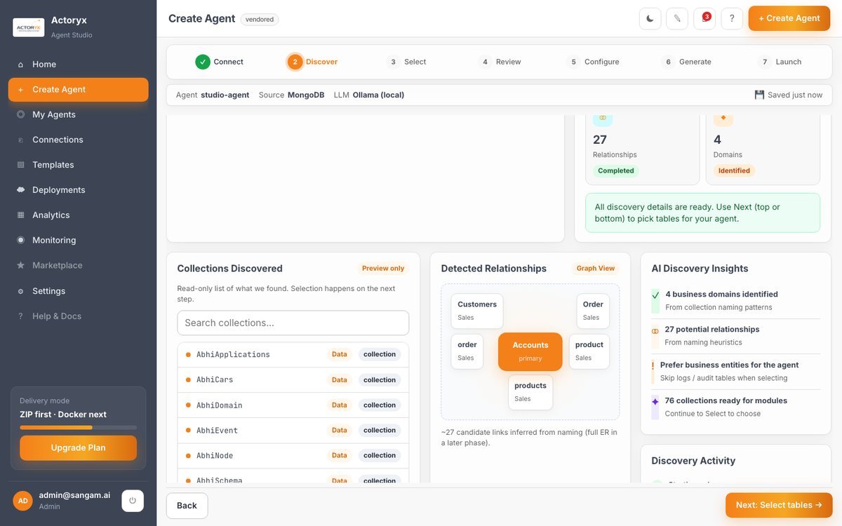Click the Upgrade Plan button
The height and width of the screenshot is (526, 842).
78,448
